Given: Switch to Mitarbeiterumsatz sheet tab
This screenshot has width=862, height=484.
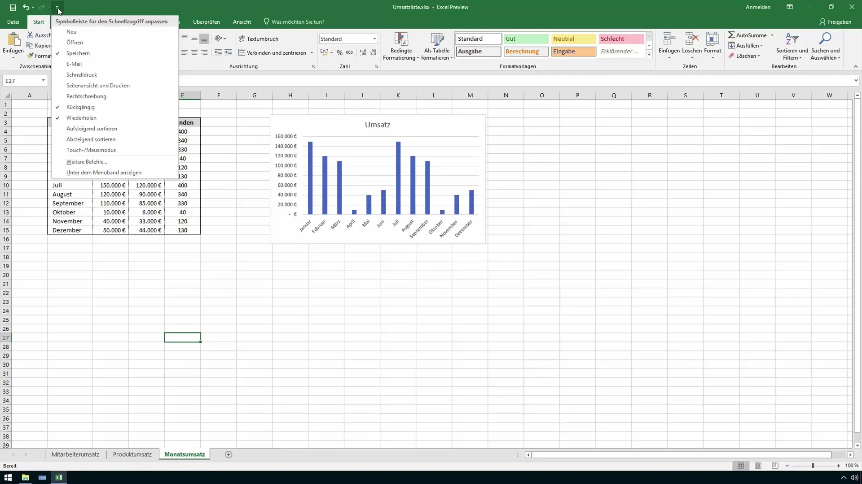Looking at the screenshot, I should click(x=75, y=454).
